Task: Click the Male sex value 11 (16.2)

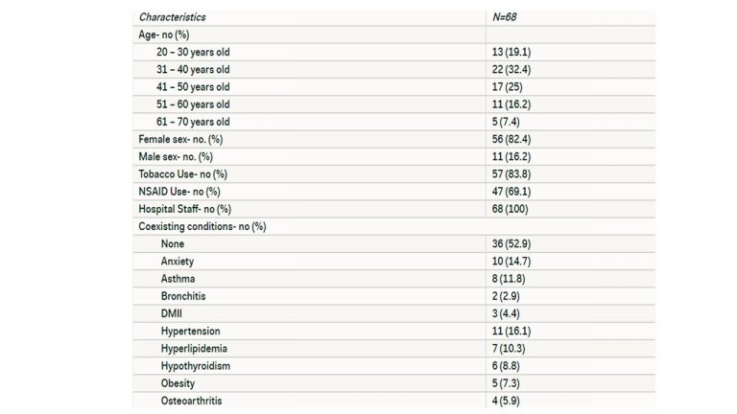Action: click(x=511, y=157)
